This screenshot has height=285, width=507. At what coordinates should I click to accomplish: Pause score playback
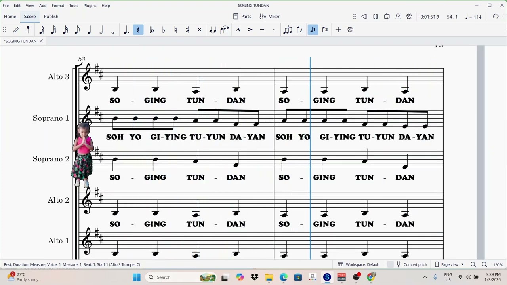pos(375,17)
